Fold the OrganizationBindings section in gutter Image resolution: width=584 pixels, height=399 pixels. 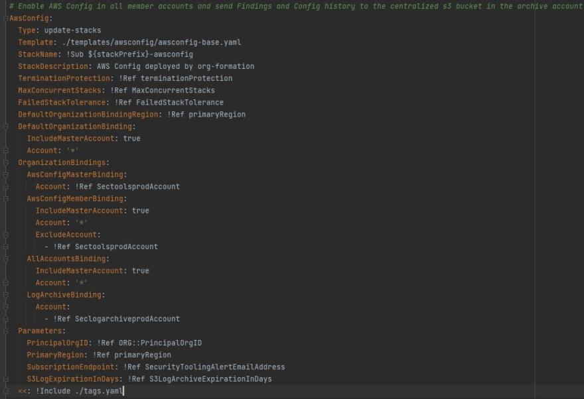5,162
